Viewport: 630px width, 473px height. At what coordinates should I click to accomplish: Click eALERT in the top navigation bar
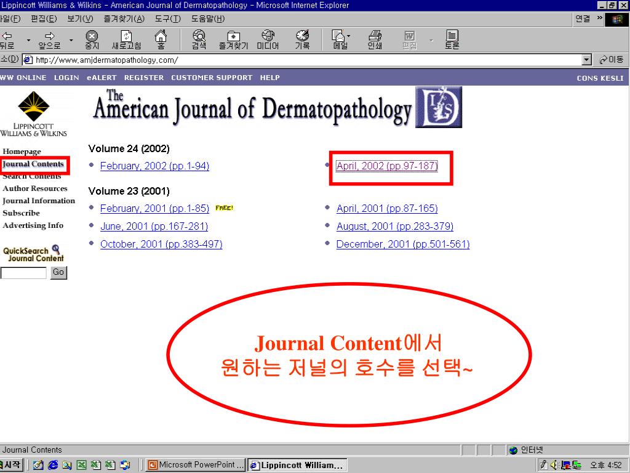pyautogui.click(x=102, y=78)
